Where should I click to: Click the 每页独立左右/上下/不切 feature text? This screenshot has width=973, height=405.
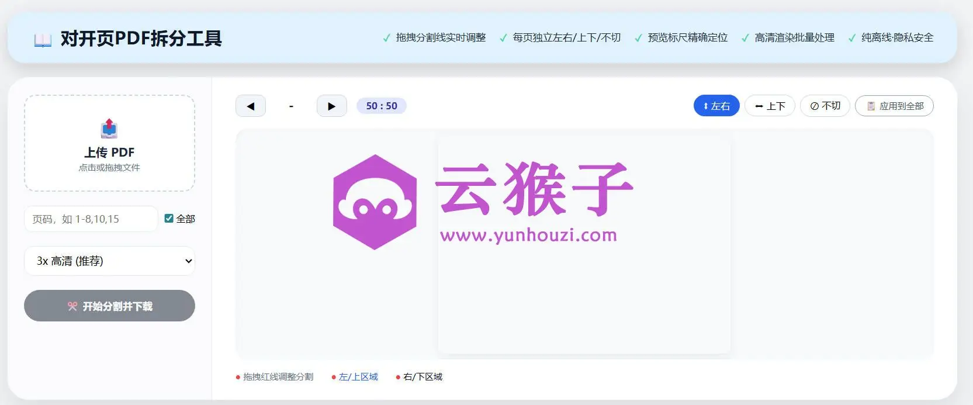coord(566,37)
